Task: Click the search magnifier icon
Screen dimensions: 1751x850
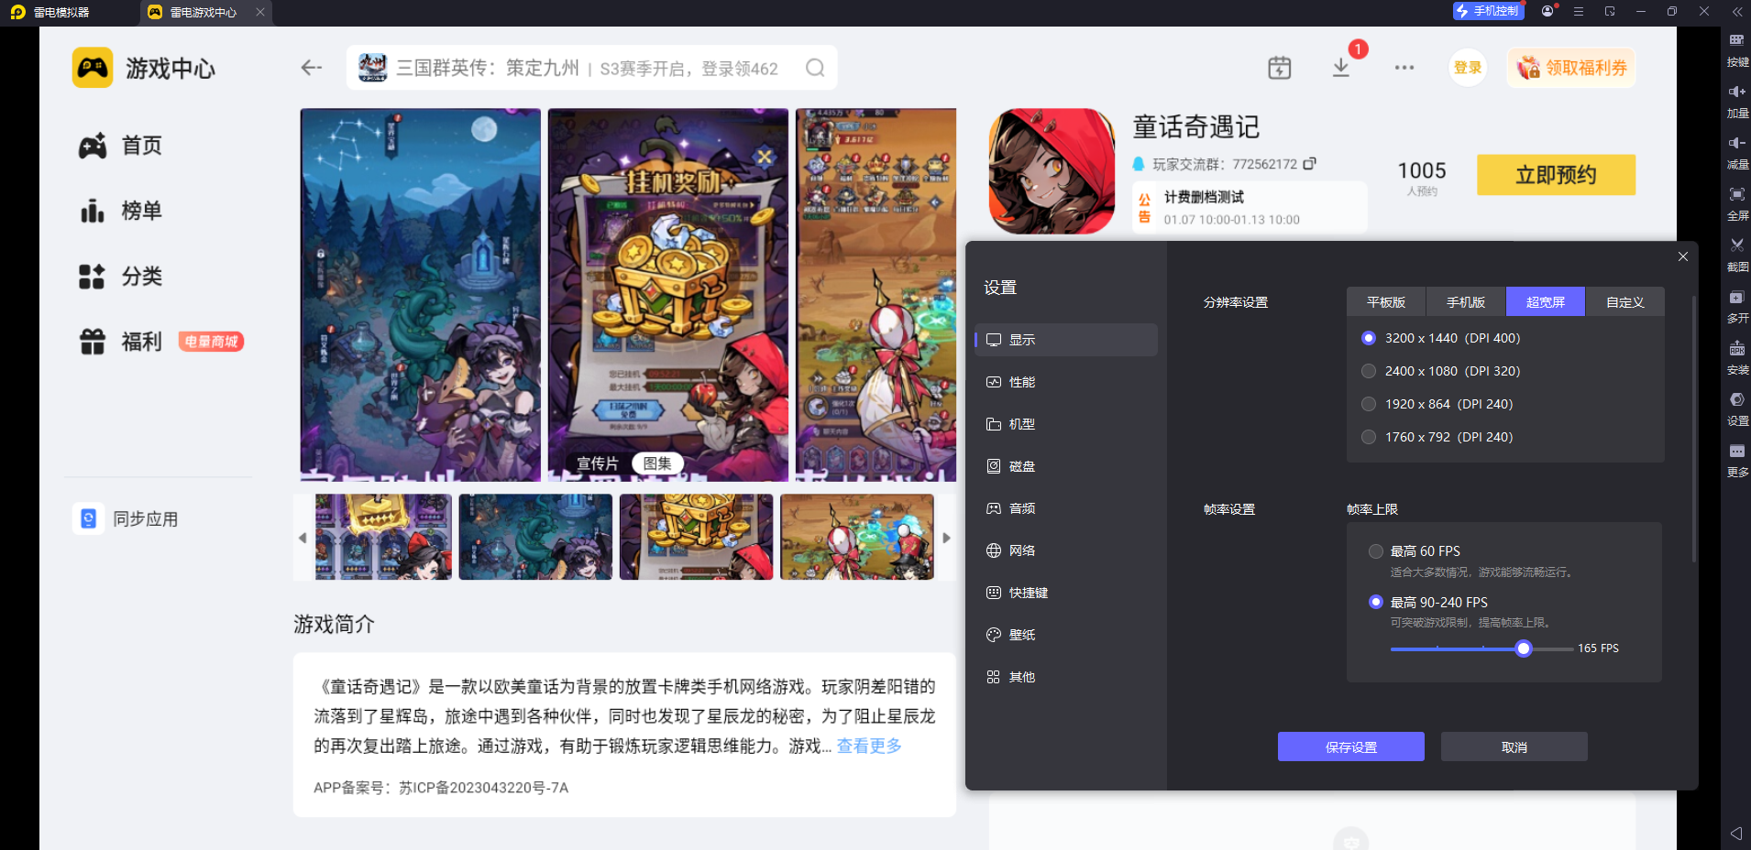Action: [815, 68]
